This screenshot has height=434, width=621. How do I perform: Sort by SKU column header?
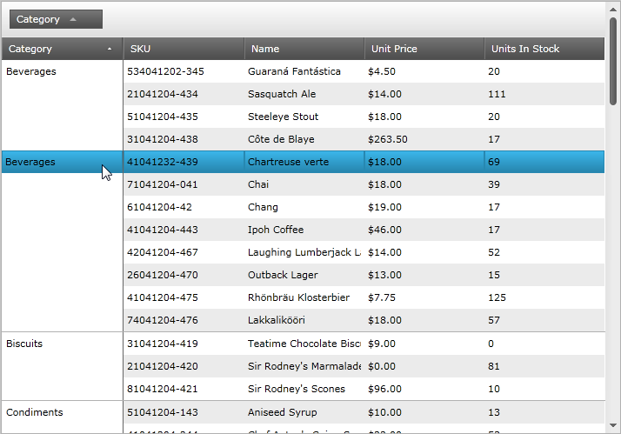click(183, 49)
